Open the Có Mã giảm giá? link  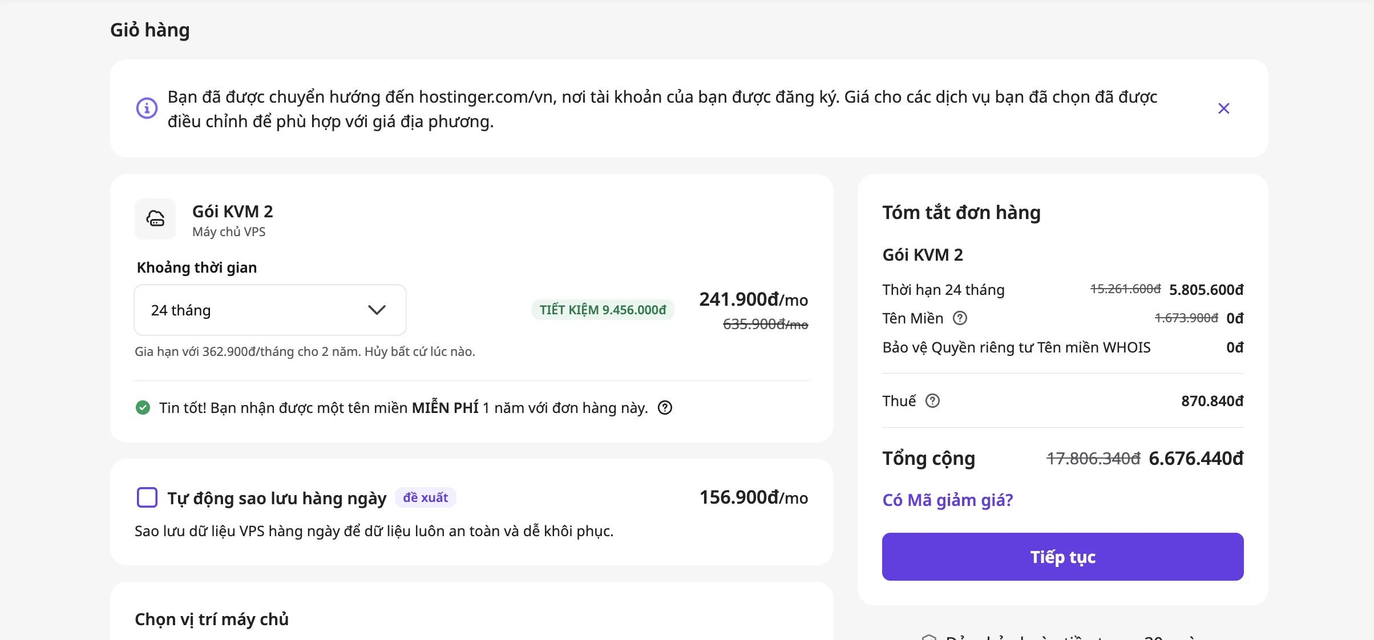(948, 500)
